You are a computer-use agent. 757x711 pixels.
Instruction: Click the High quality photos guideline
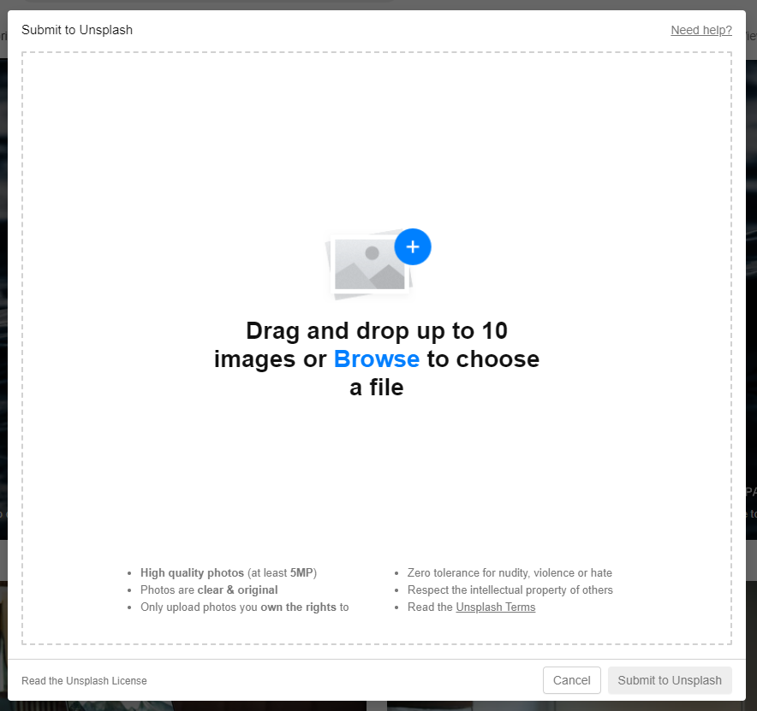(x=229, y=572)
